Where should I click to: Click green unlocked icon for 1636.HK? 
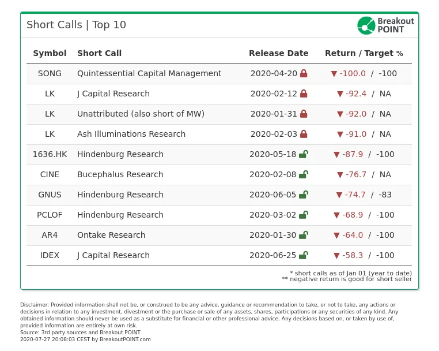[x=303, y=154]
